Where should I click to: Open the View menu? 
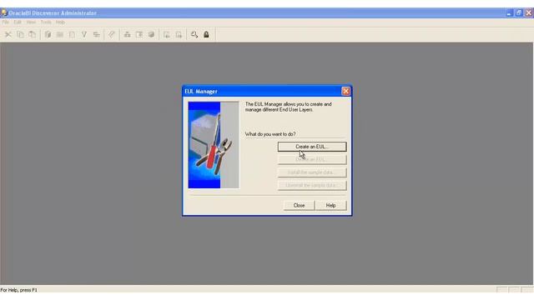(x=31, y=22)
